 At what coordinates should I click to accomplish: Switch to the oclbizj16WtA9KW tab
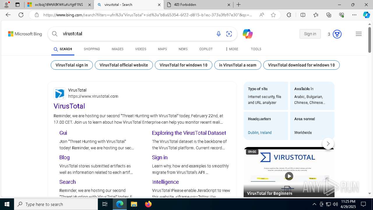click(x=59, y=5)
